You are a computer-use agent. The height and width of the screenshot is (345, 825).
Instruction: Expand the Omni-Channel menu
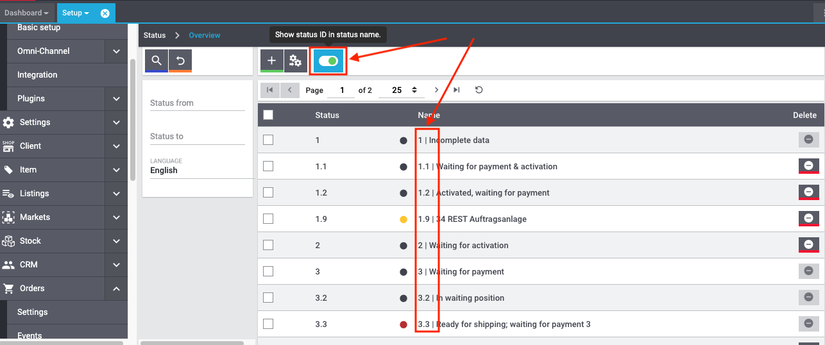[x=116, y=51]
